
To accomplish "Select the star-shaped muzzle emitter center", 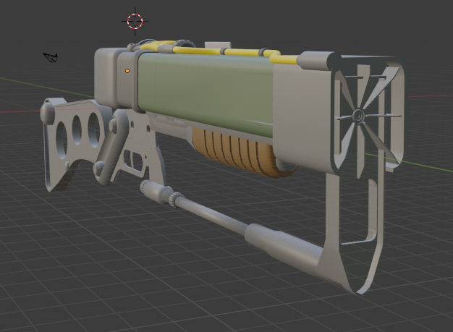I will (x=358, y=116).
